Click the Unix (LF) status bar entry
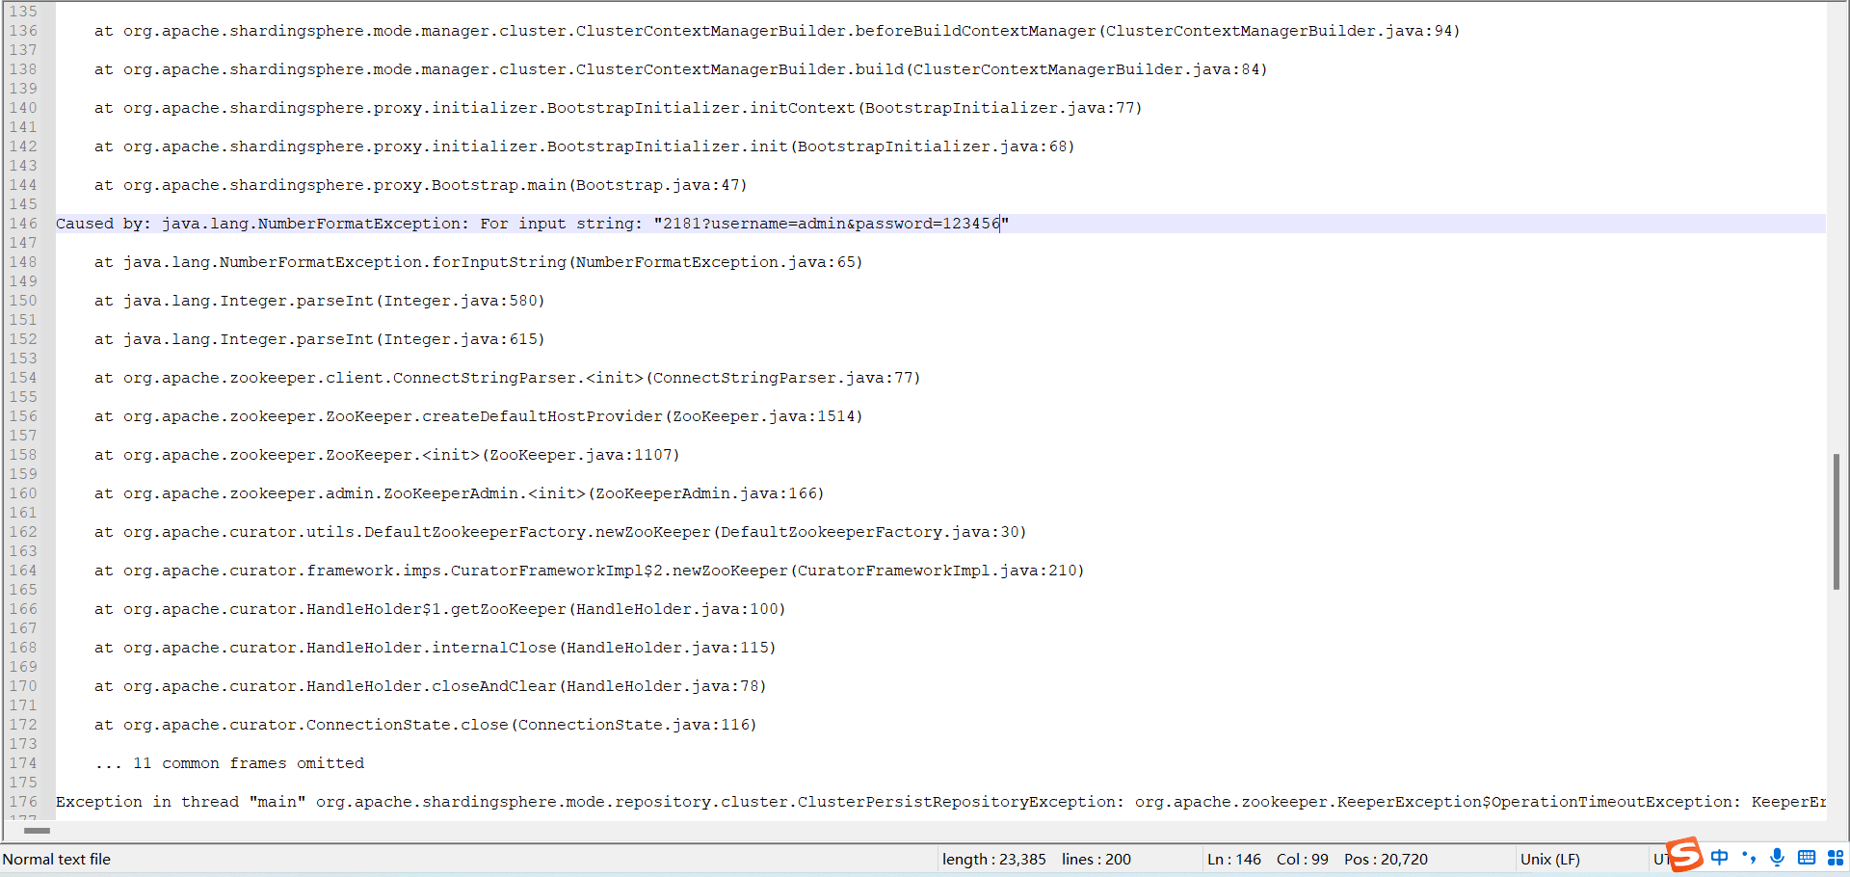 coord(1549,859)
